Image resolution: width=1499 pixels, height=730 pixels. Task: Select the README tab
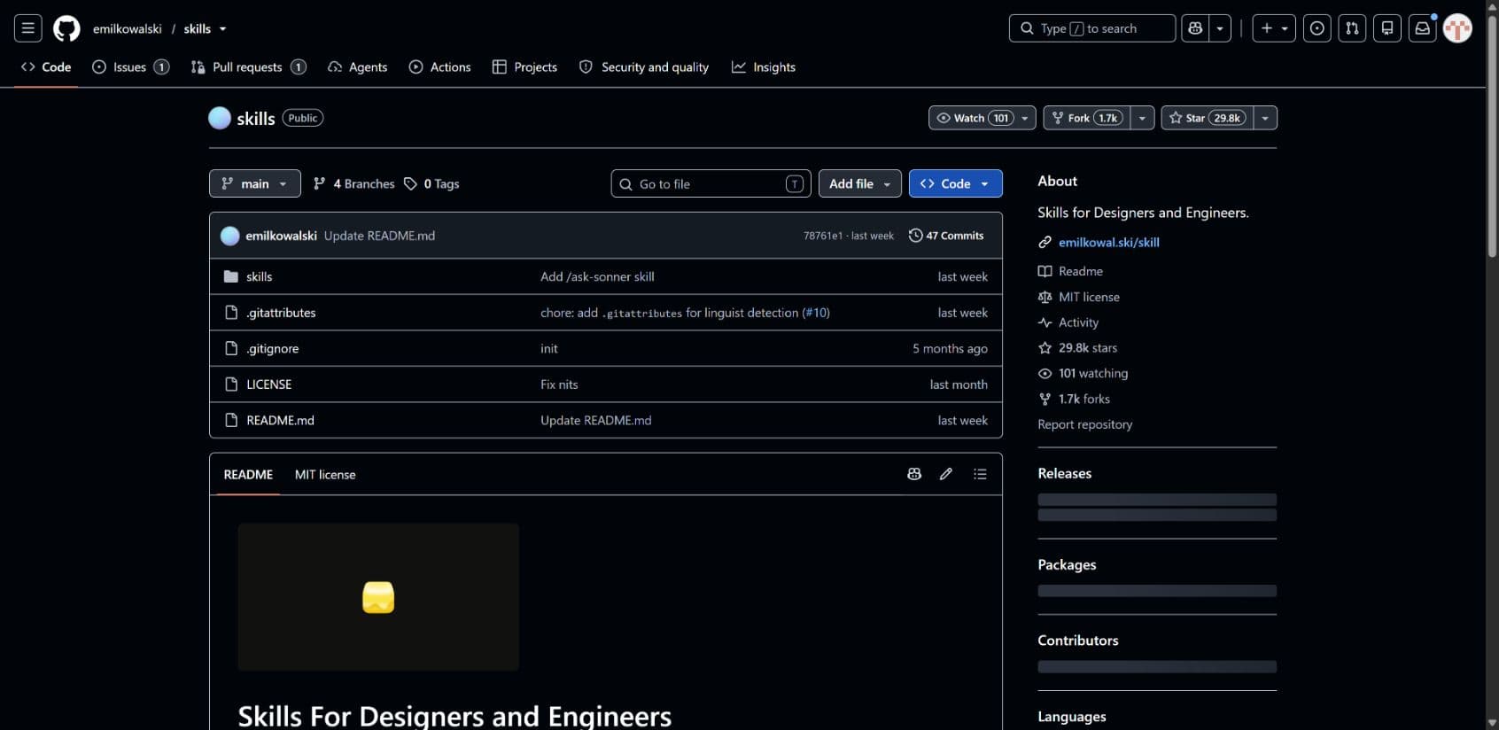[x=248, y=475]
